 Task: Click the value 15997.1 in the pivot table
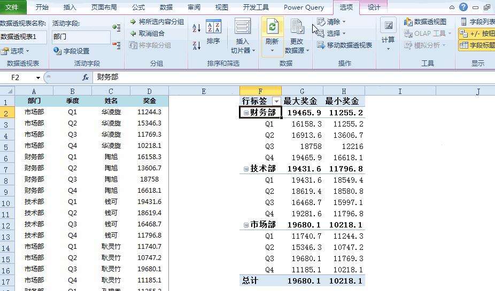click(x=348, y=202)
